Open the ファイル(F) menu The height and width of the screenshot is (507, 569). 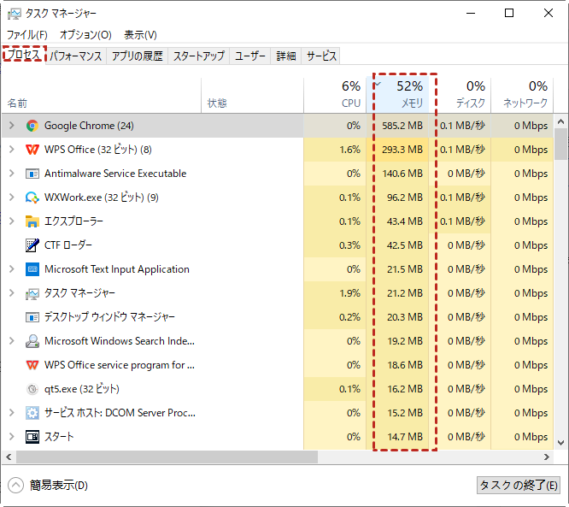coord(27,35)
